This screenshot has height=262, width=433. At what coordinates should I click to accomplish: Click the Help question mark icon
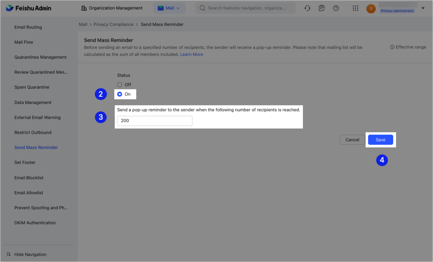(x=336, y=8)
